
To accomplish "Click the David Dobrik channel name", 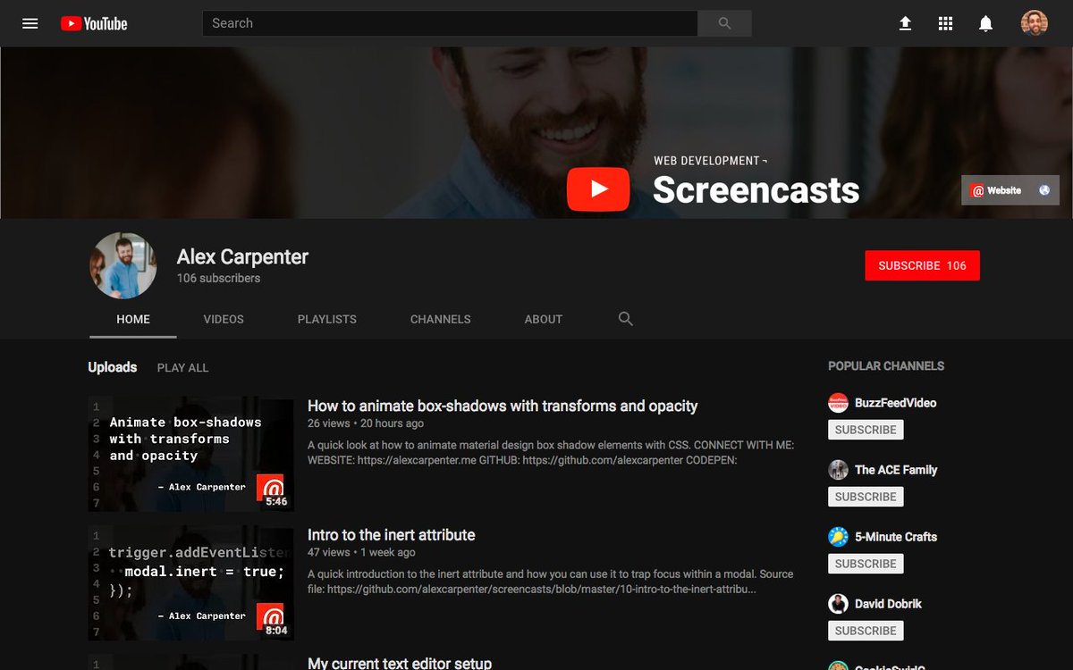I will (888, 604).
